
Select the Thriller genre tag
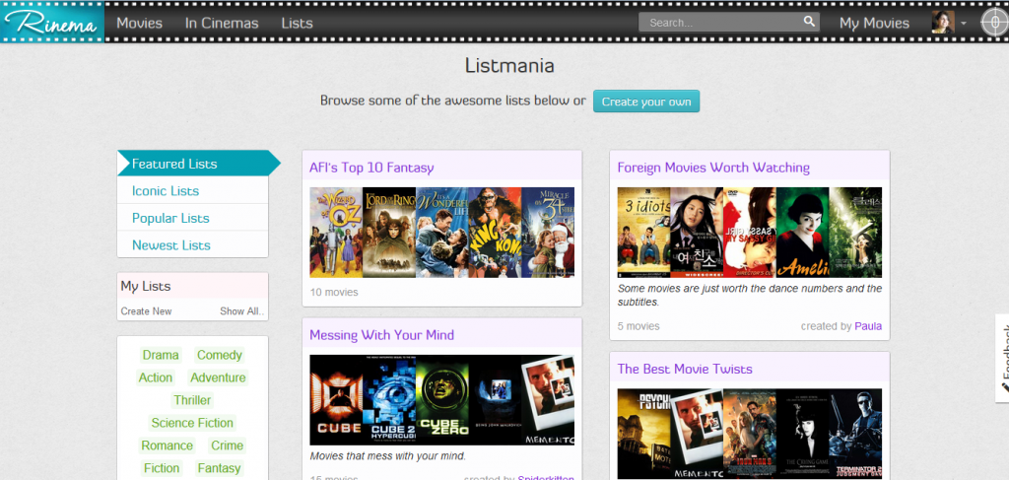[192, 400]
